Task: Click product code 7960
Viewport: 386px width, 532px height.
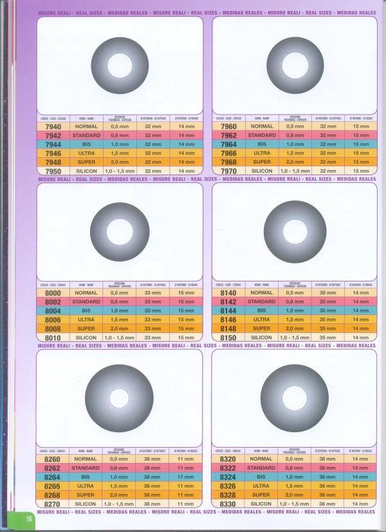Action: coord(229,126)
